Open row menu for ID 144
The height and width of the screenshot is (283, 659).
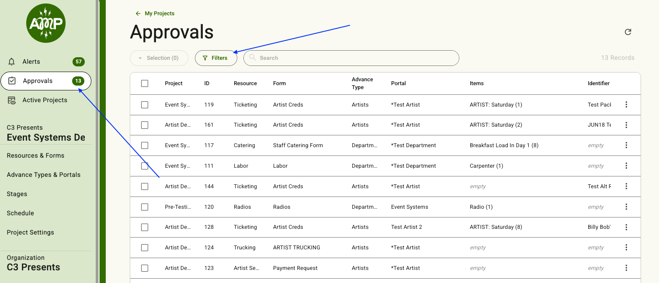[626, 186]
